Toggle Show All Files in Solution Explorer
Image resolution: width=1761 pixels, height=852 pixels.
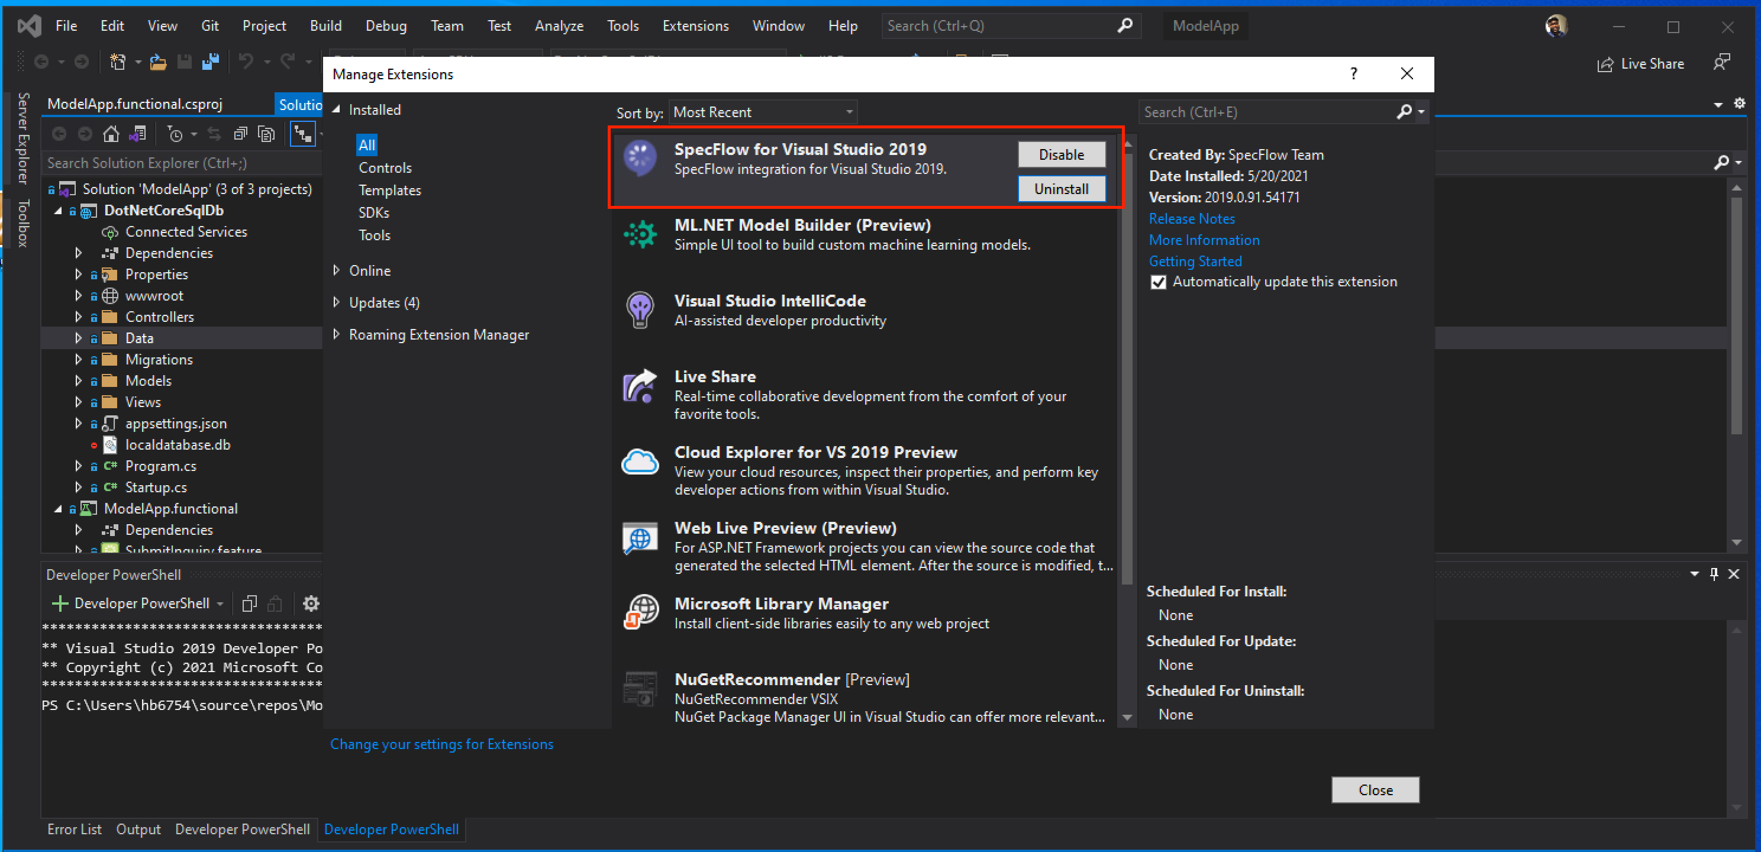pyautogui.click(x=266, y=134)
